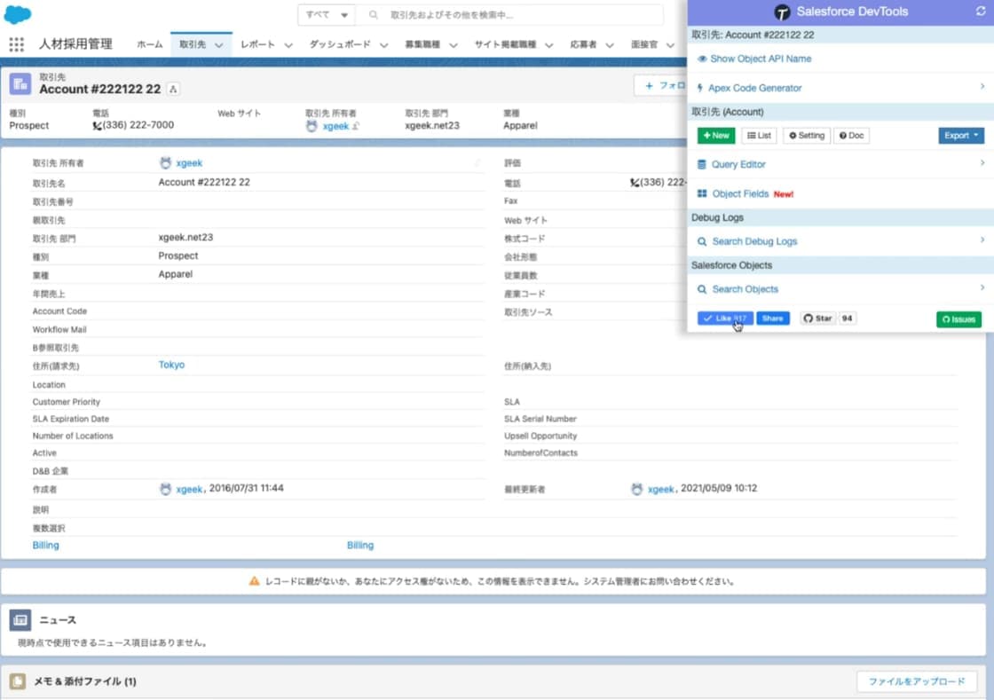Select the 取引先 navigation tab

pyautogui.click(x=192, y=44)
